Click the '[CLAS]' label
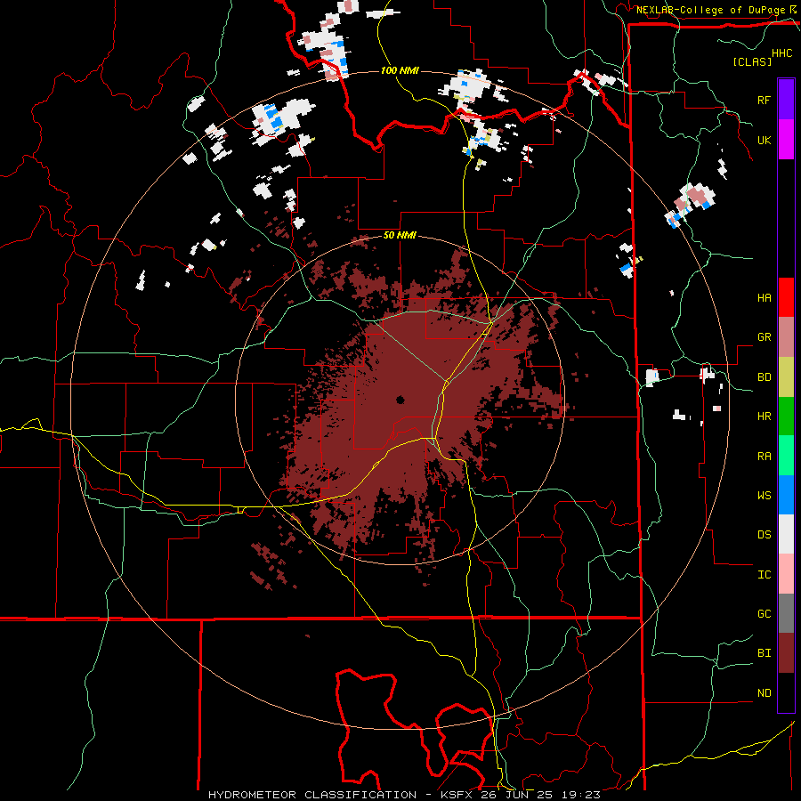The height and width of the screenshot is (801, 801). [752, 61]
